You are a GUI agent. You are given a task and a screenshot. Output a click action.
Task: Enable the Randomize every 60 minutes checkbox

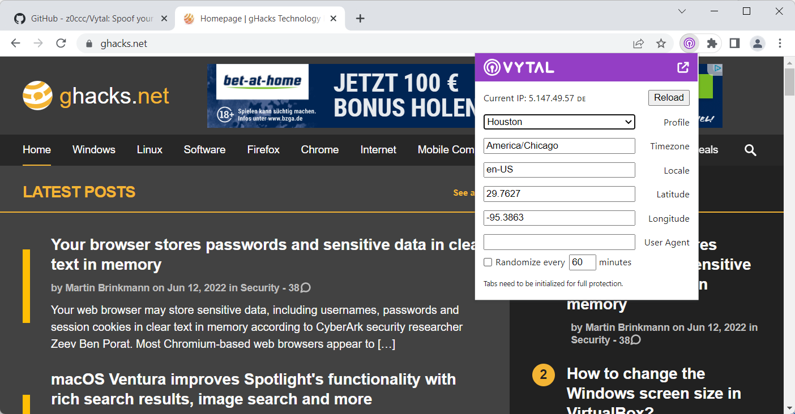(488, 262)
